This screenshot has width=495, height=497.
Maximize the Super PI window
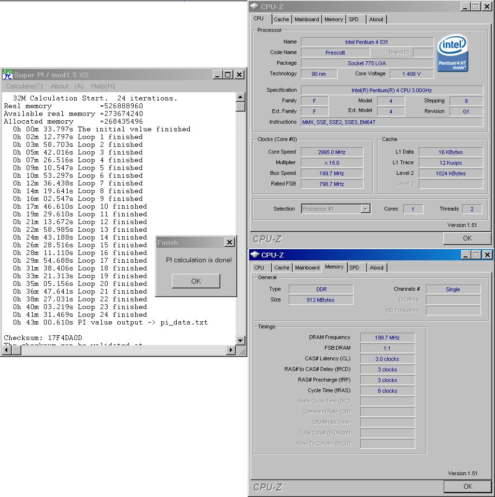point(228,75)
